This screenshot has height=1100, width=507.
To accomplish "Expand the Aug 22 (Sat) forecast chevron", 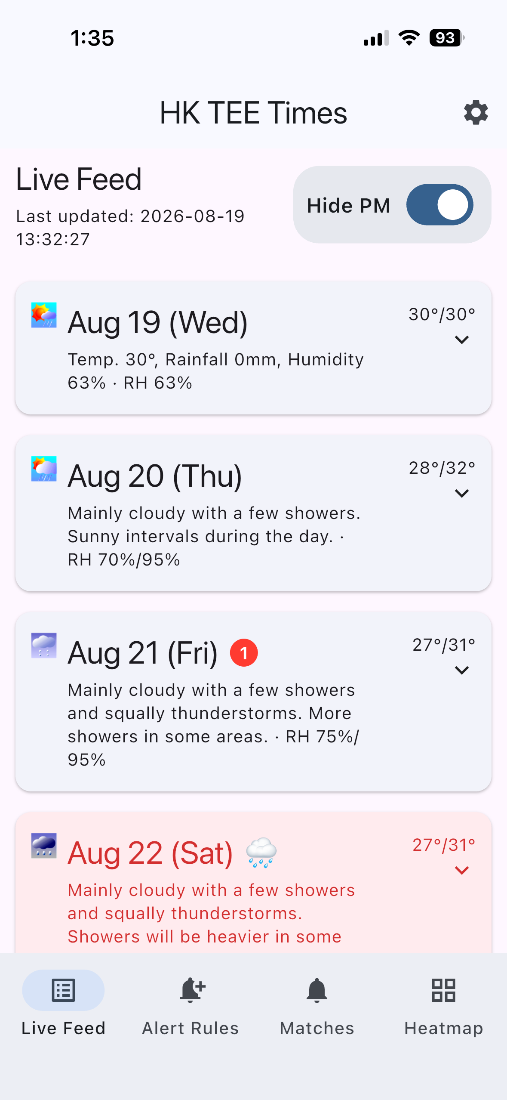I will pyautogui.click(x=461, y=871).
